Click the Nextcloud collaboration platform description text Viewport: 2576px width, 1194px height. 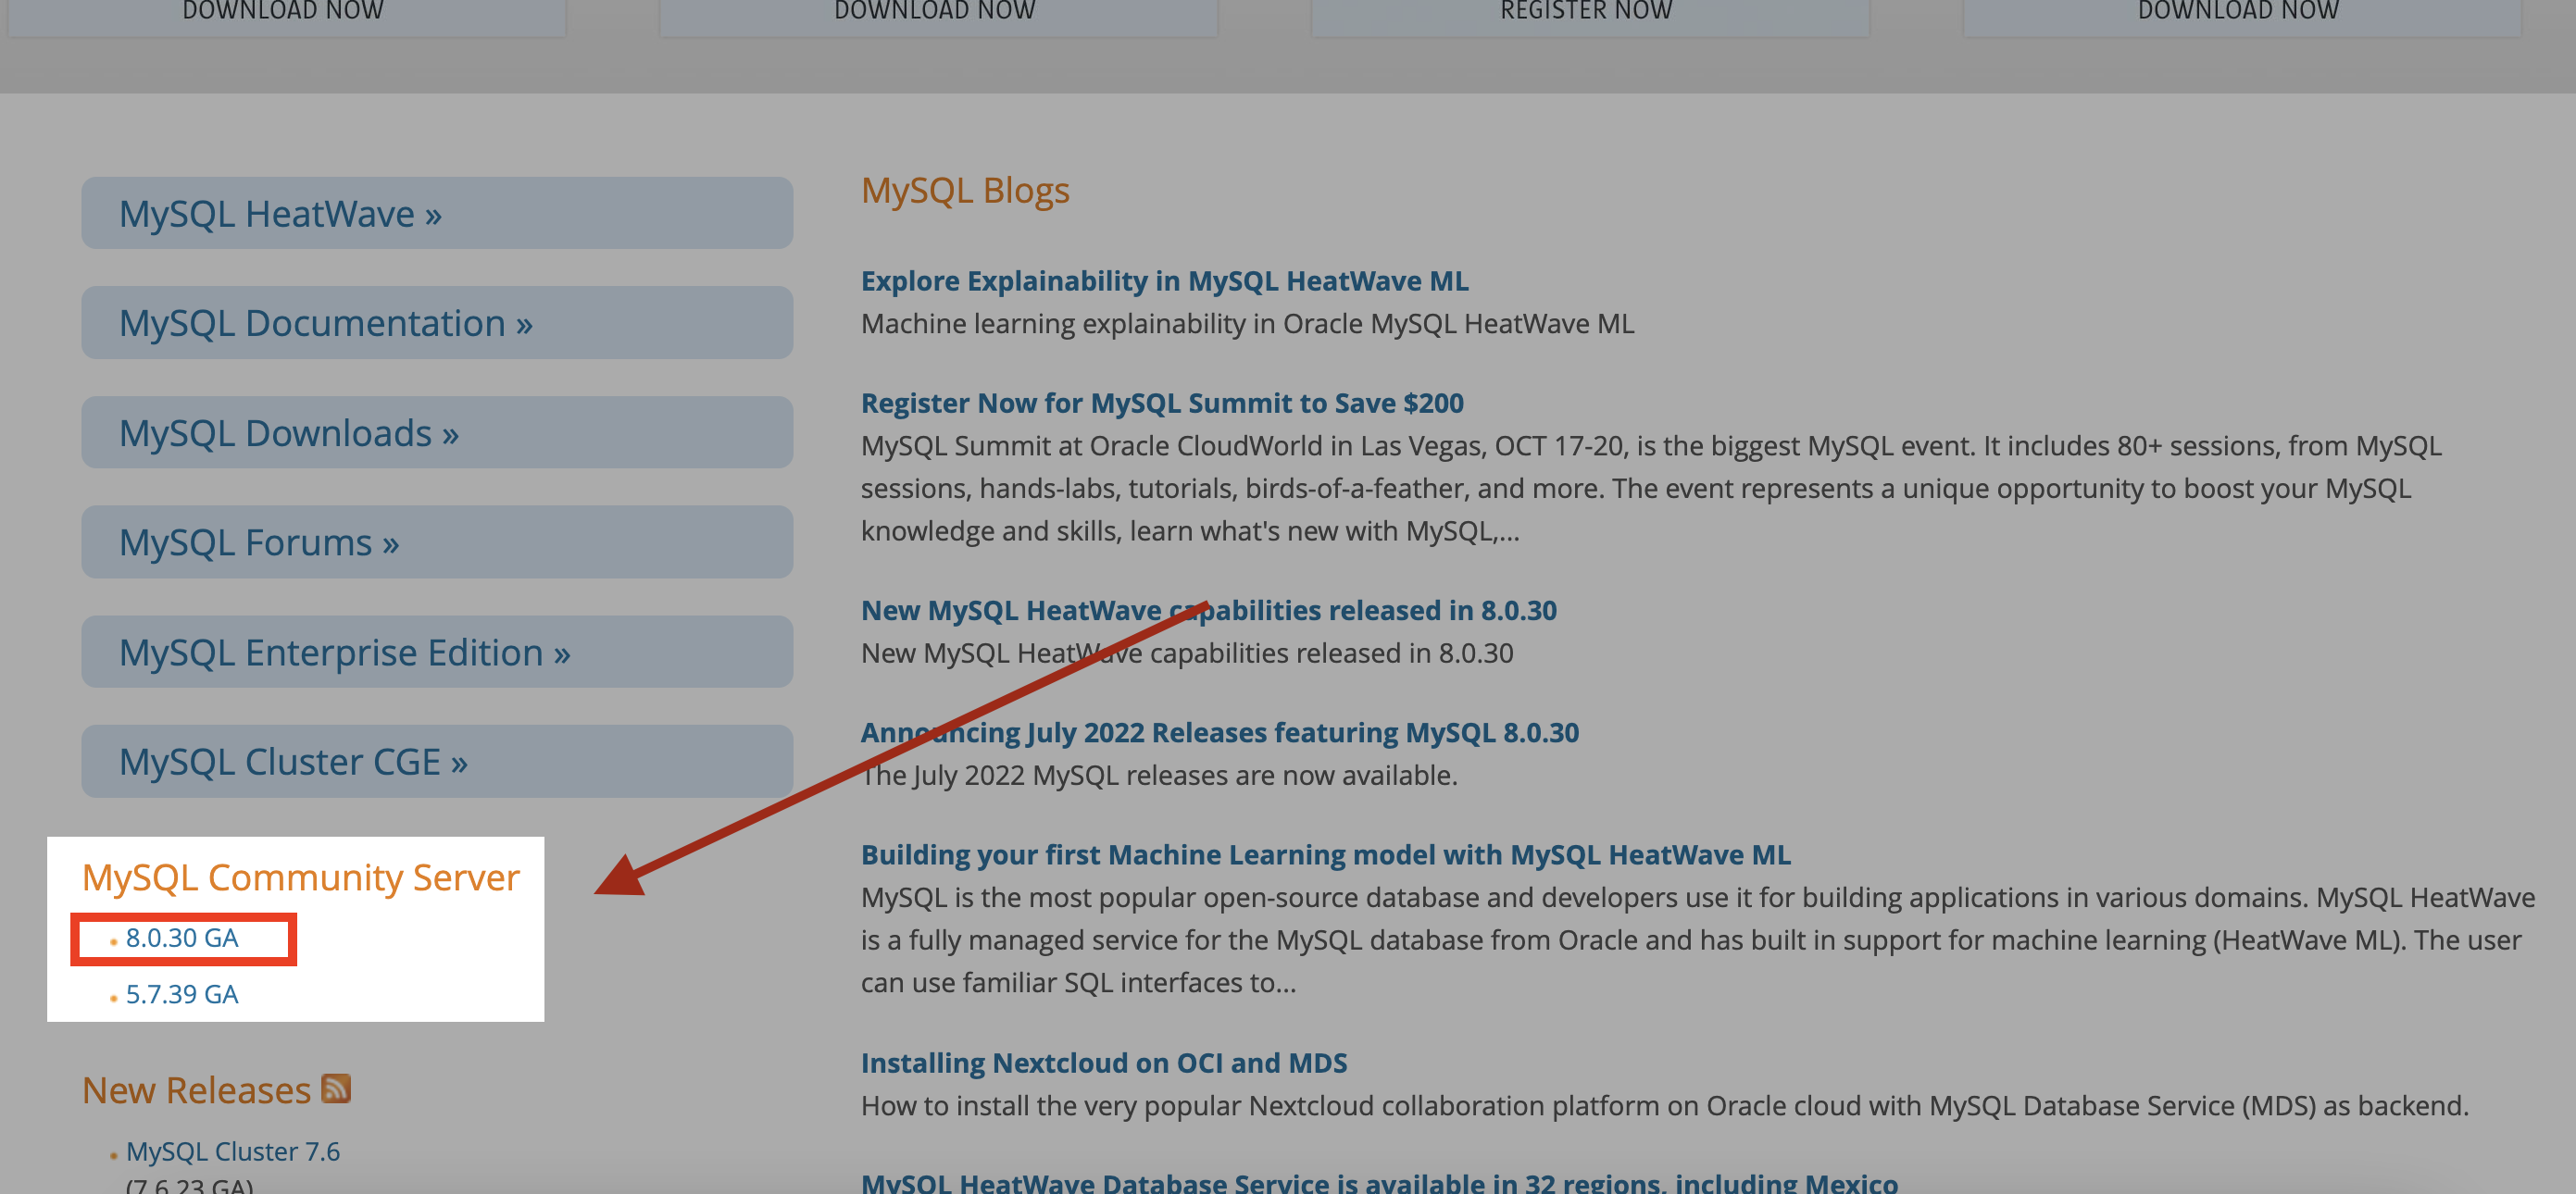[x=1665, y=1105]
